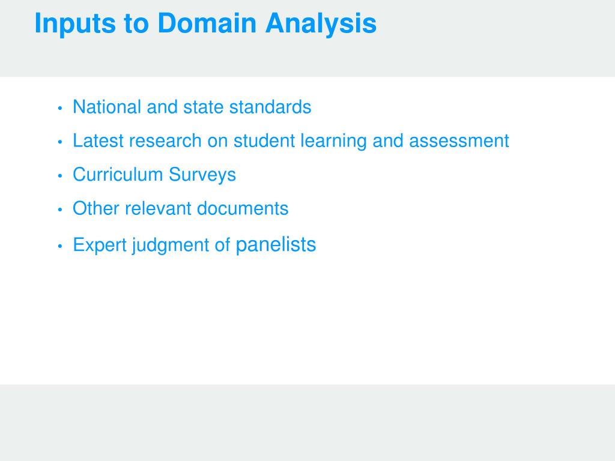Click the word standards in first bullet
Screen dimensions: 615x461
[x=270, y=107]
